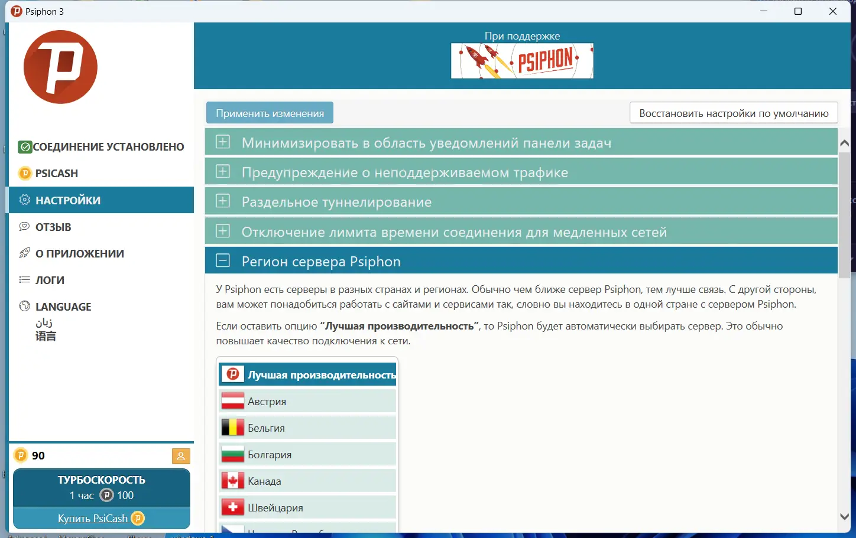Click the Belgium flag icon
The height and width of the screenshot is (538, 856).
233,428
